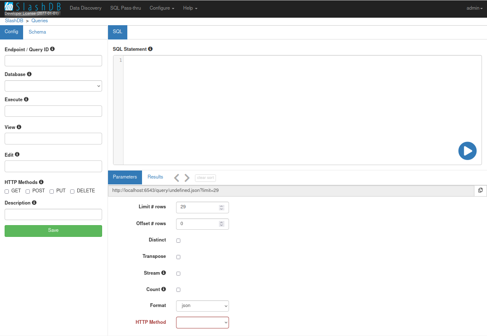The height and width of the screenshot is (336, 487).
Task: Enable the POST method checkbox
Action: point(28,191)
